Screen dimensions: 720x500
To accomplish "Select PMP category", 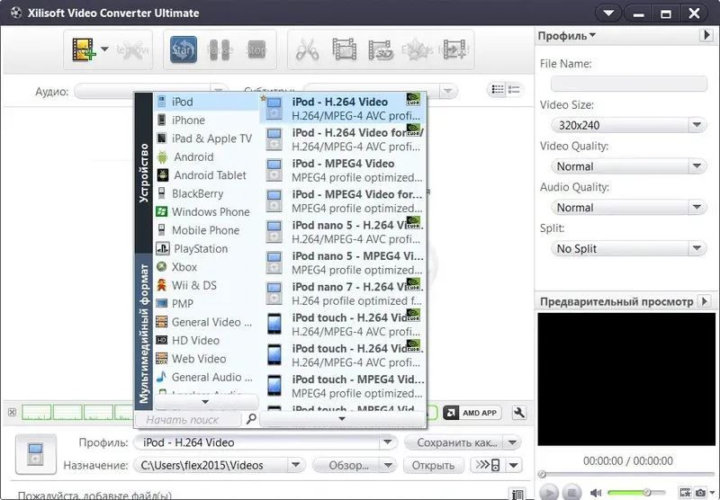I will tap(206, 304).
